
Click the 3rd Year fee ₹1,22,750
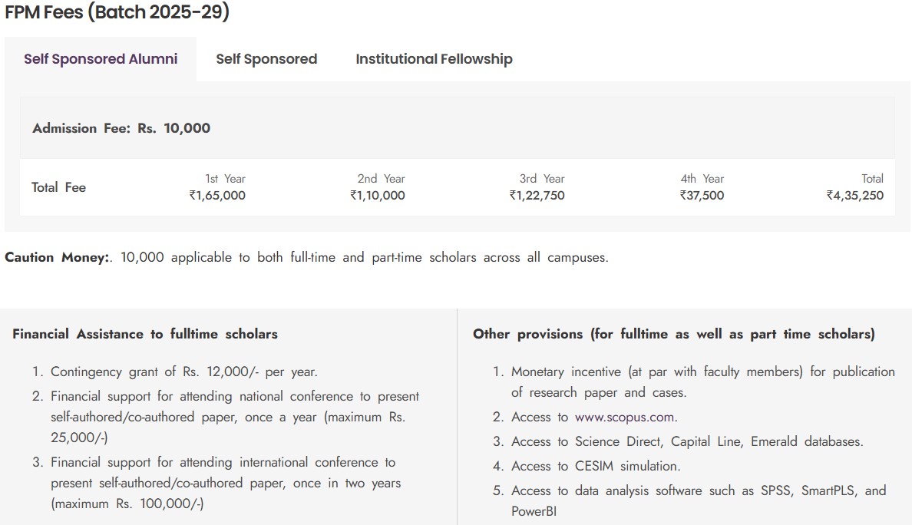[x=537, y=195]
